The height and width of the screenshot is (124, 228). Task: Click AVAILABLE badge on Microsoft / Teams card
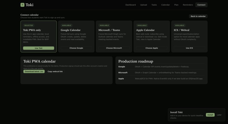pyautogui.click(x=104, y=25)
